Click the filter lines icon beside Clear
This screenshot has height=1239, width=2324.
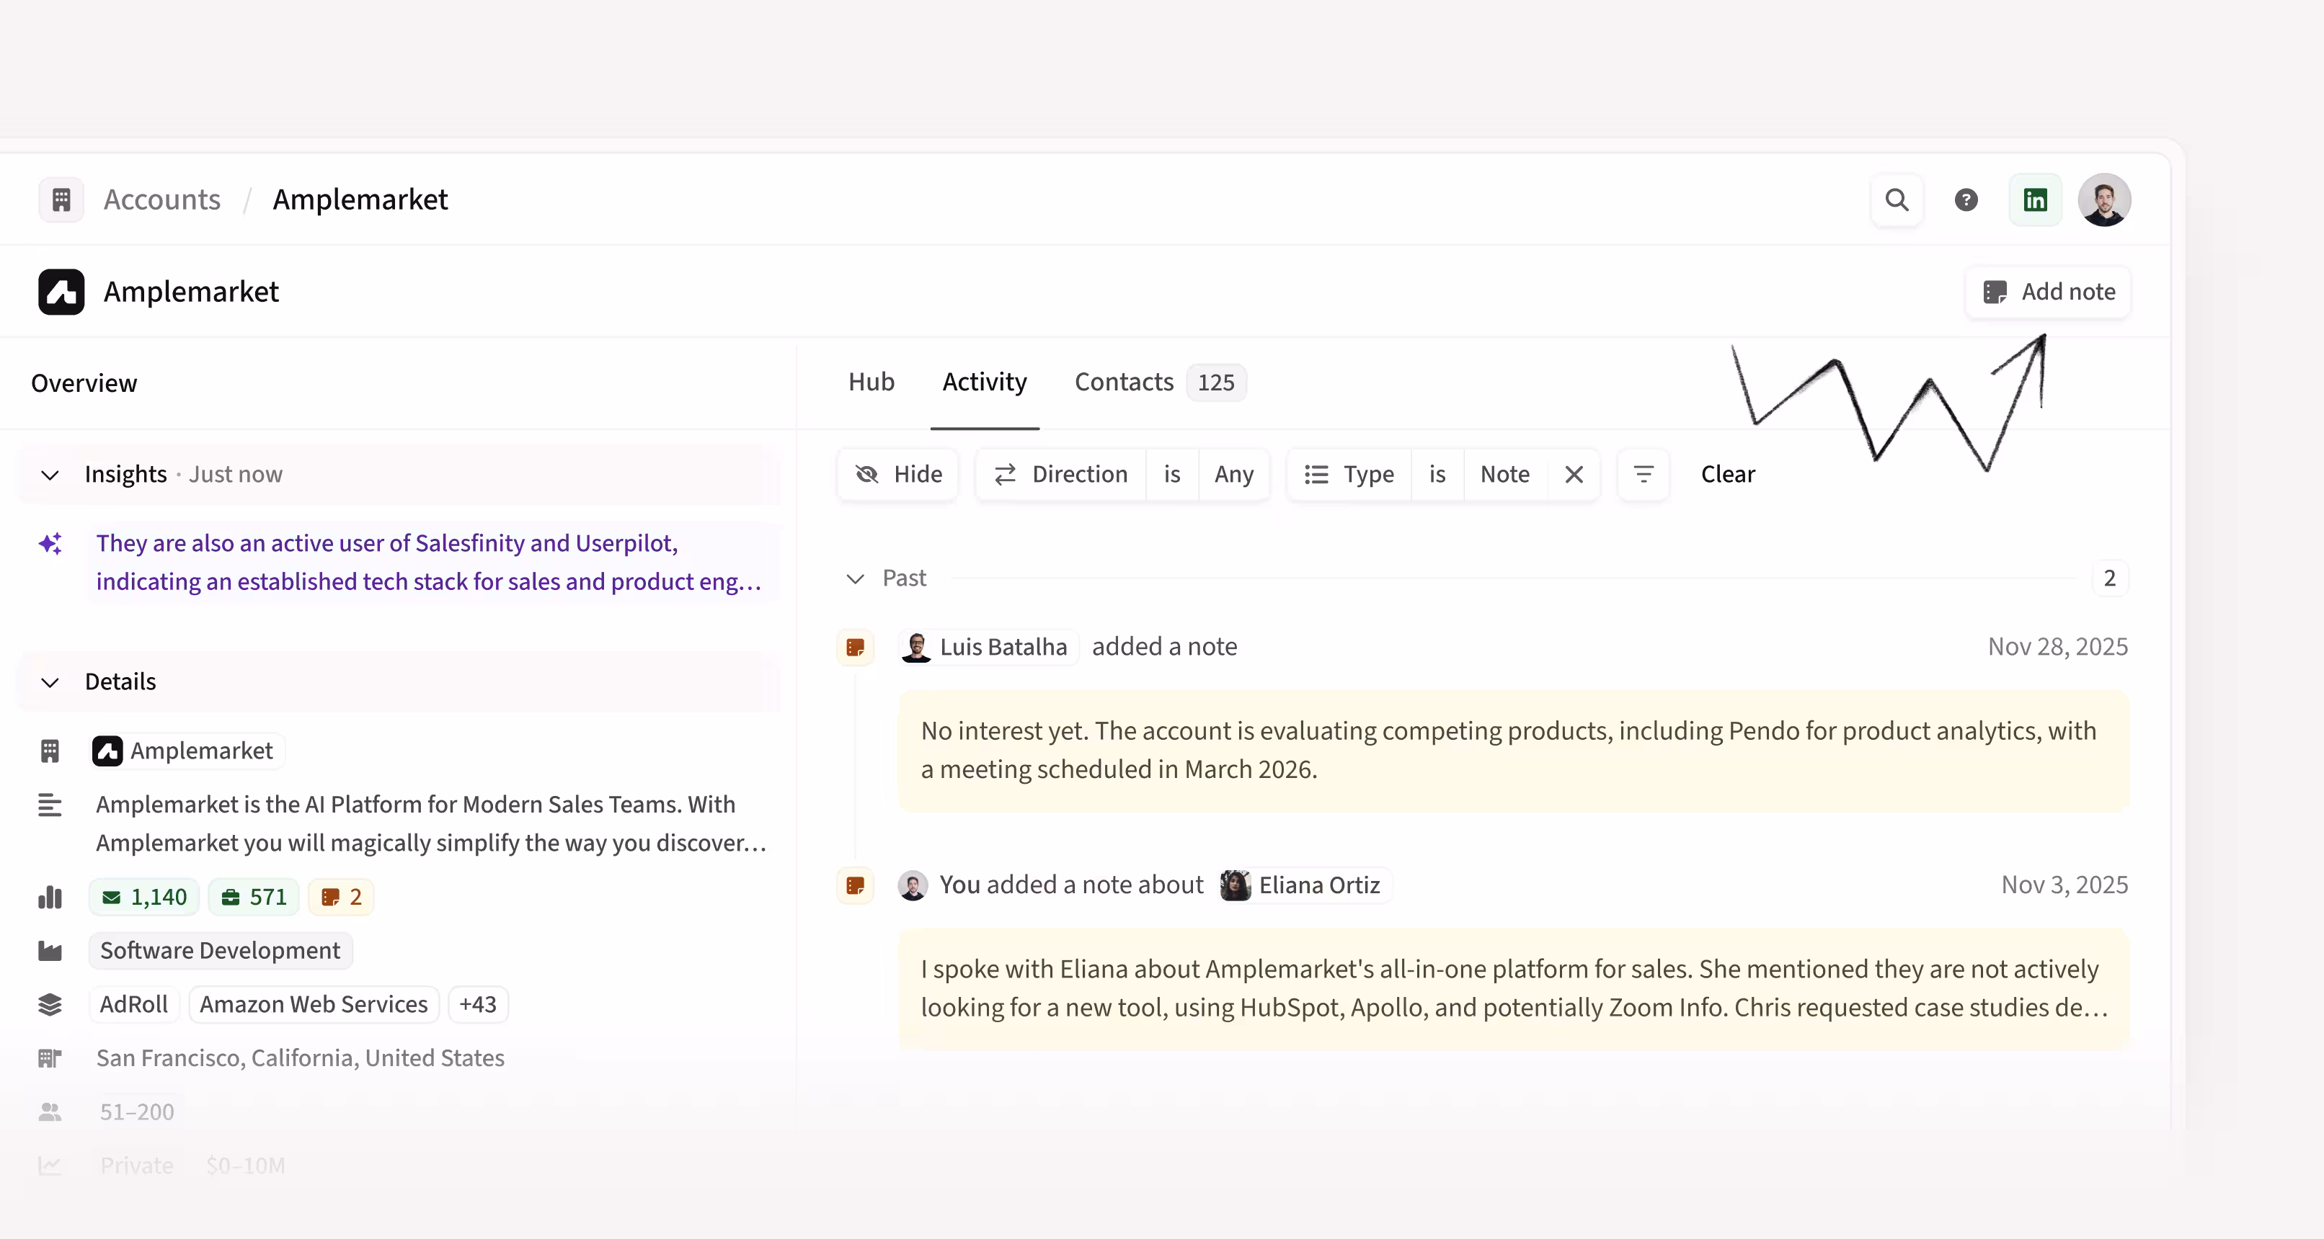tap(1643, 474)
